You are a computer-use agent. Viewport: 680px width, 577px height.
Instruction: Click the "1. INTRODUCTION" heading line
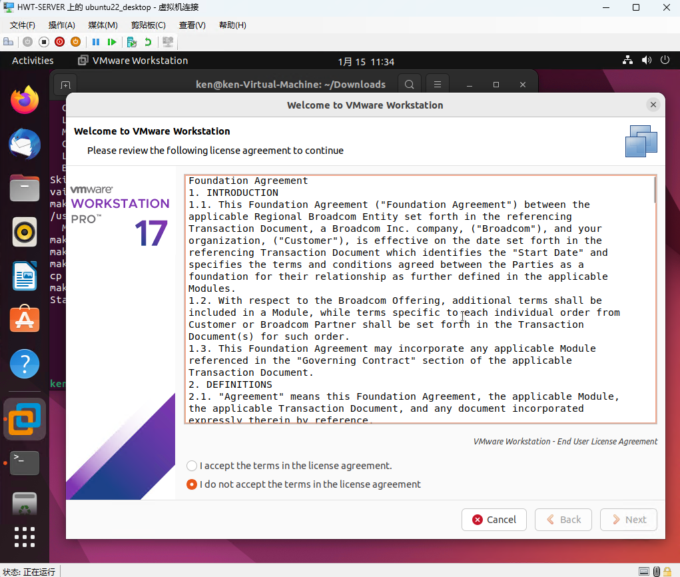tap(233, 193)
